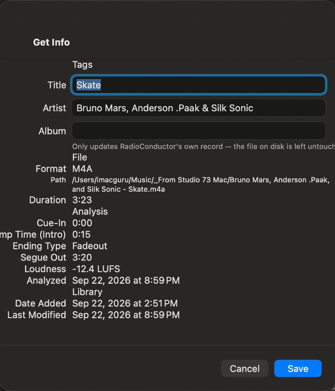This screenshot has height=391, width=335.
Task: Click the file path text
Action: 201,185
